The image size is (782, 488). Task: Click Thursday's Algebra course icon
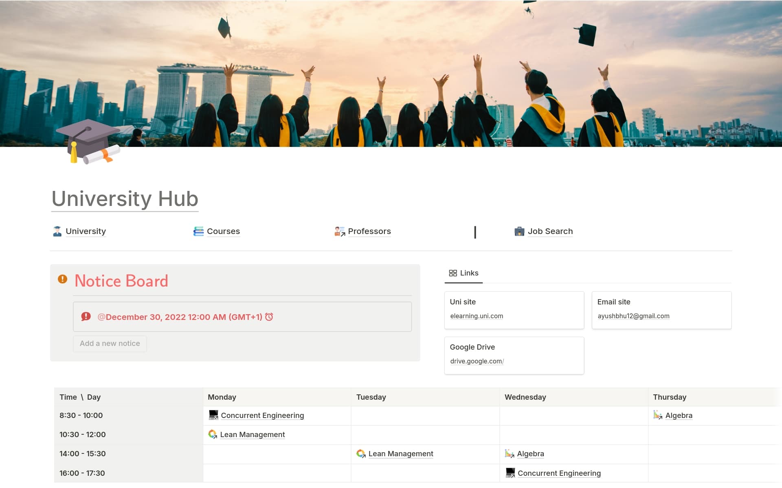(657, 415)
